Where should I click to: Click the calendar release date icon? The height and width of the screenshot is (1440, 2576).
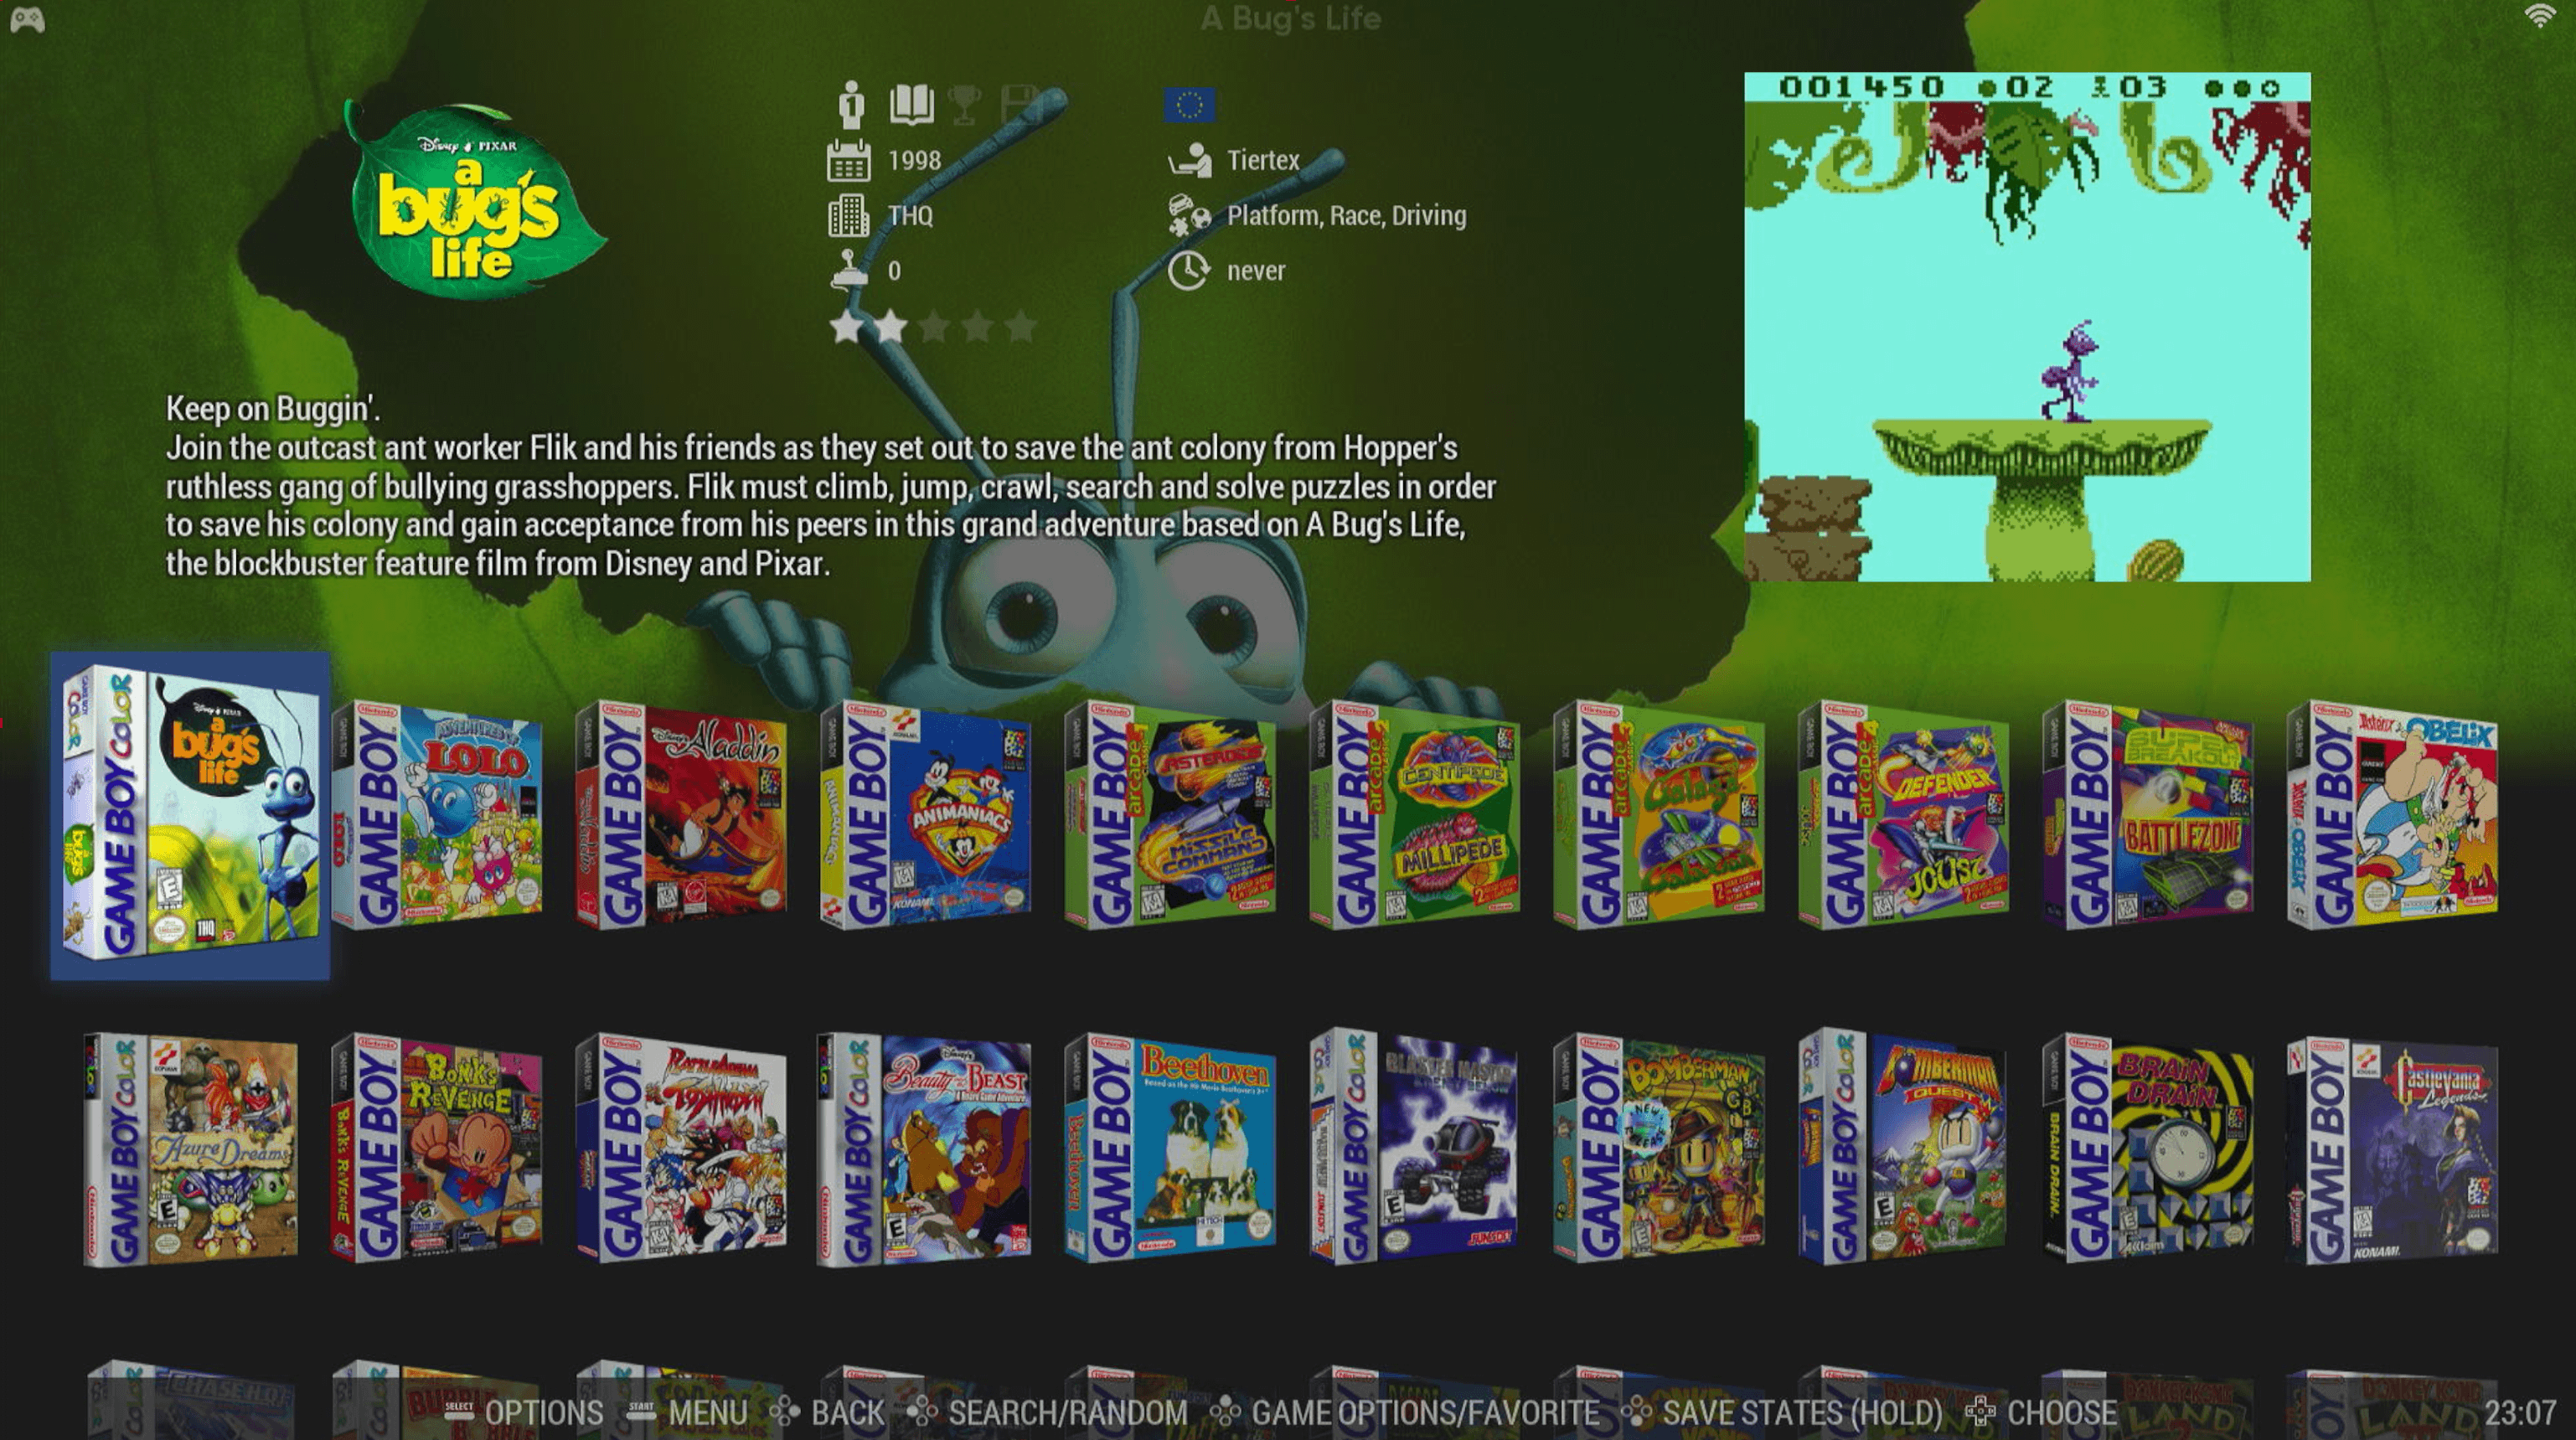(848, 160)
